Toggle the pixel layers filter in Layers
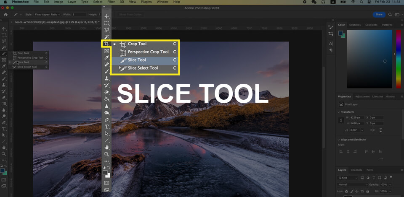Image resolution: width=404 pixels, height=197 pixels. 362,178
